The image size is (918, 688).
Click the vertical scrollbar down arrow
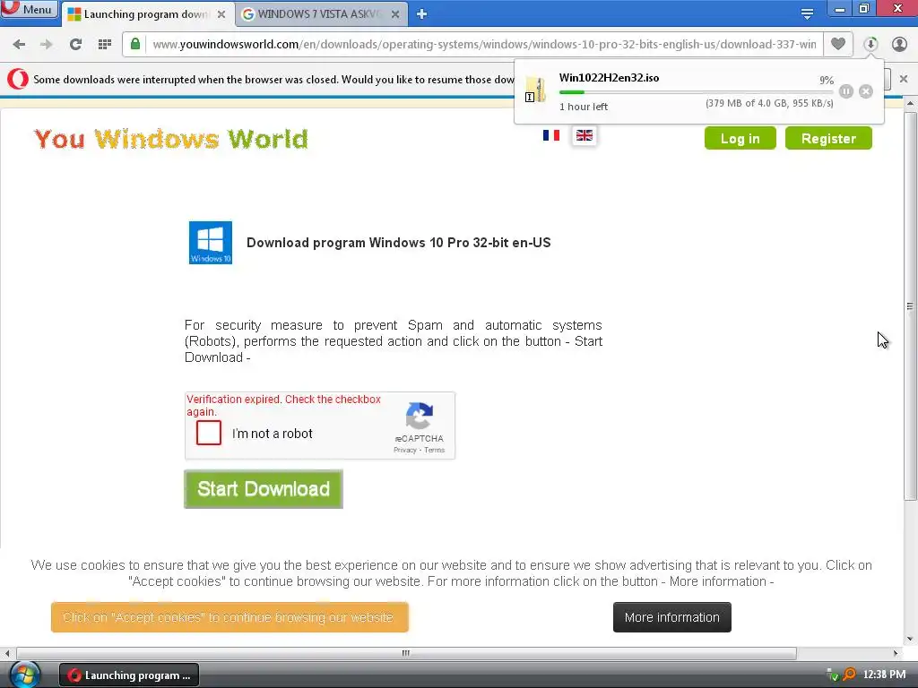(x=910, y=640)
